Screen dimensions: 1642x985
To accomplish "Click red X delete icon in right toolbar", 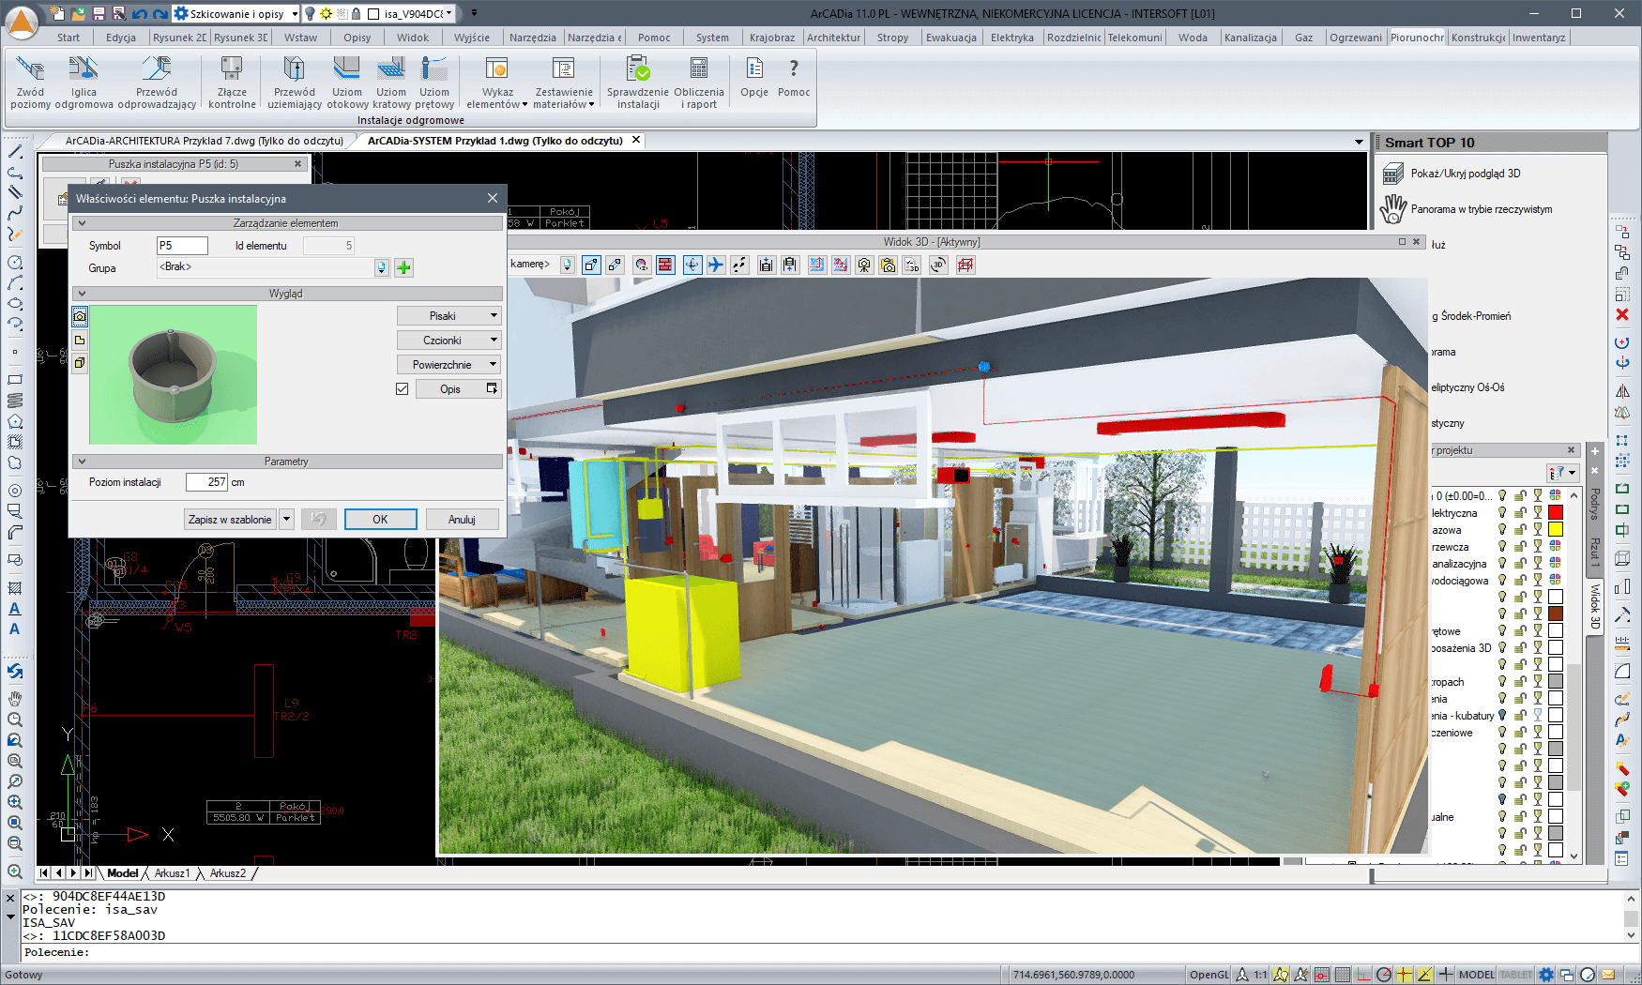I will tap(1622, 315).
